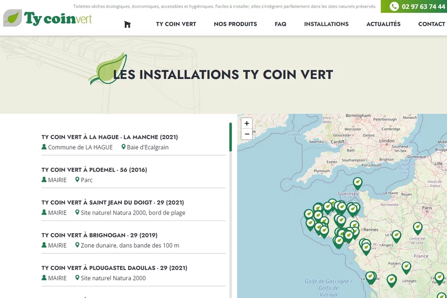The image size is (447, 298).
Task: Open the Saint Jean du Doigt installation
Action: click(112, 203)
